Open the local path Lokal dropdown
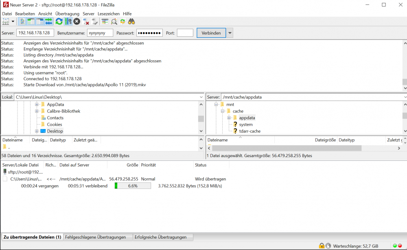 click(201, 97)
